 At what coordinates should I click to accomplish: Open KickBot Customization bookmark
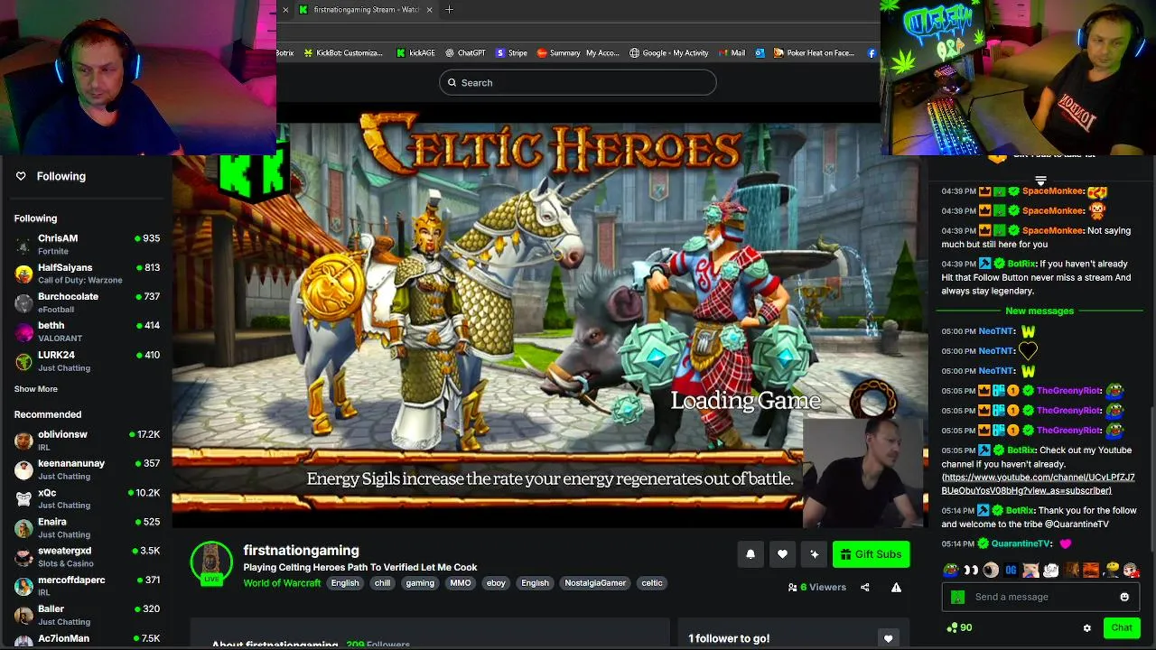coord(342,53)
